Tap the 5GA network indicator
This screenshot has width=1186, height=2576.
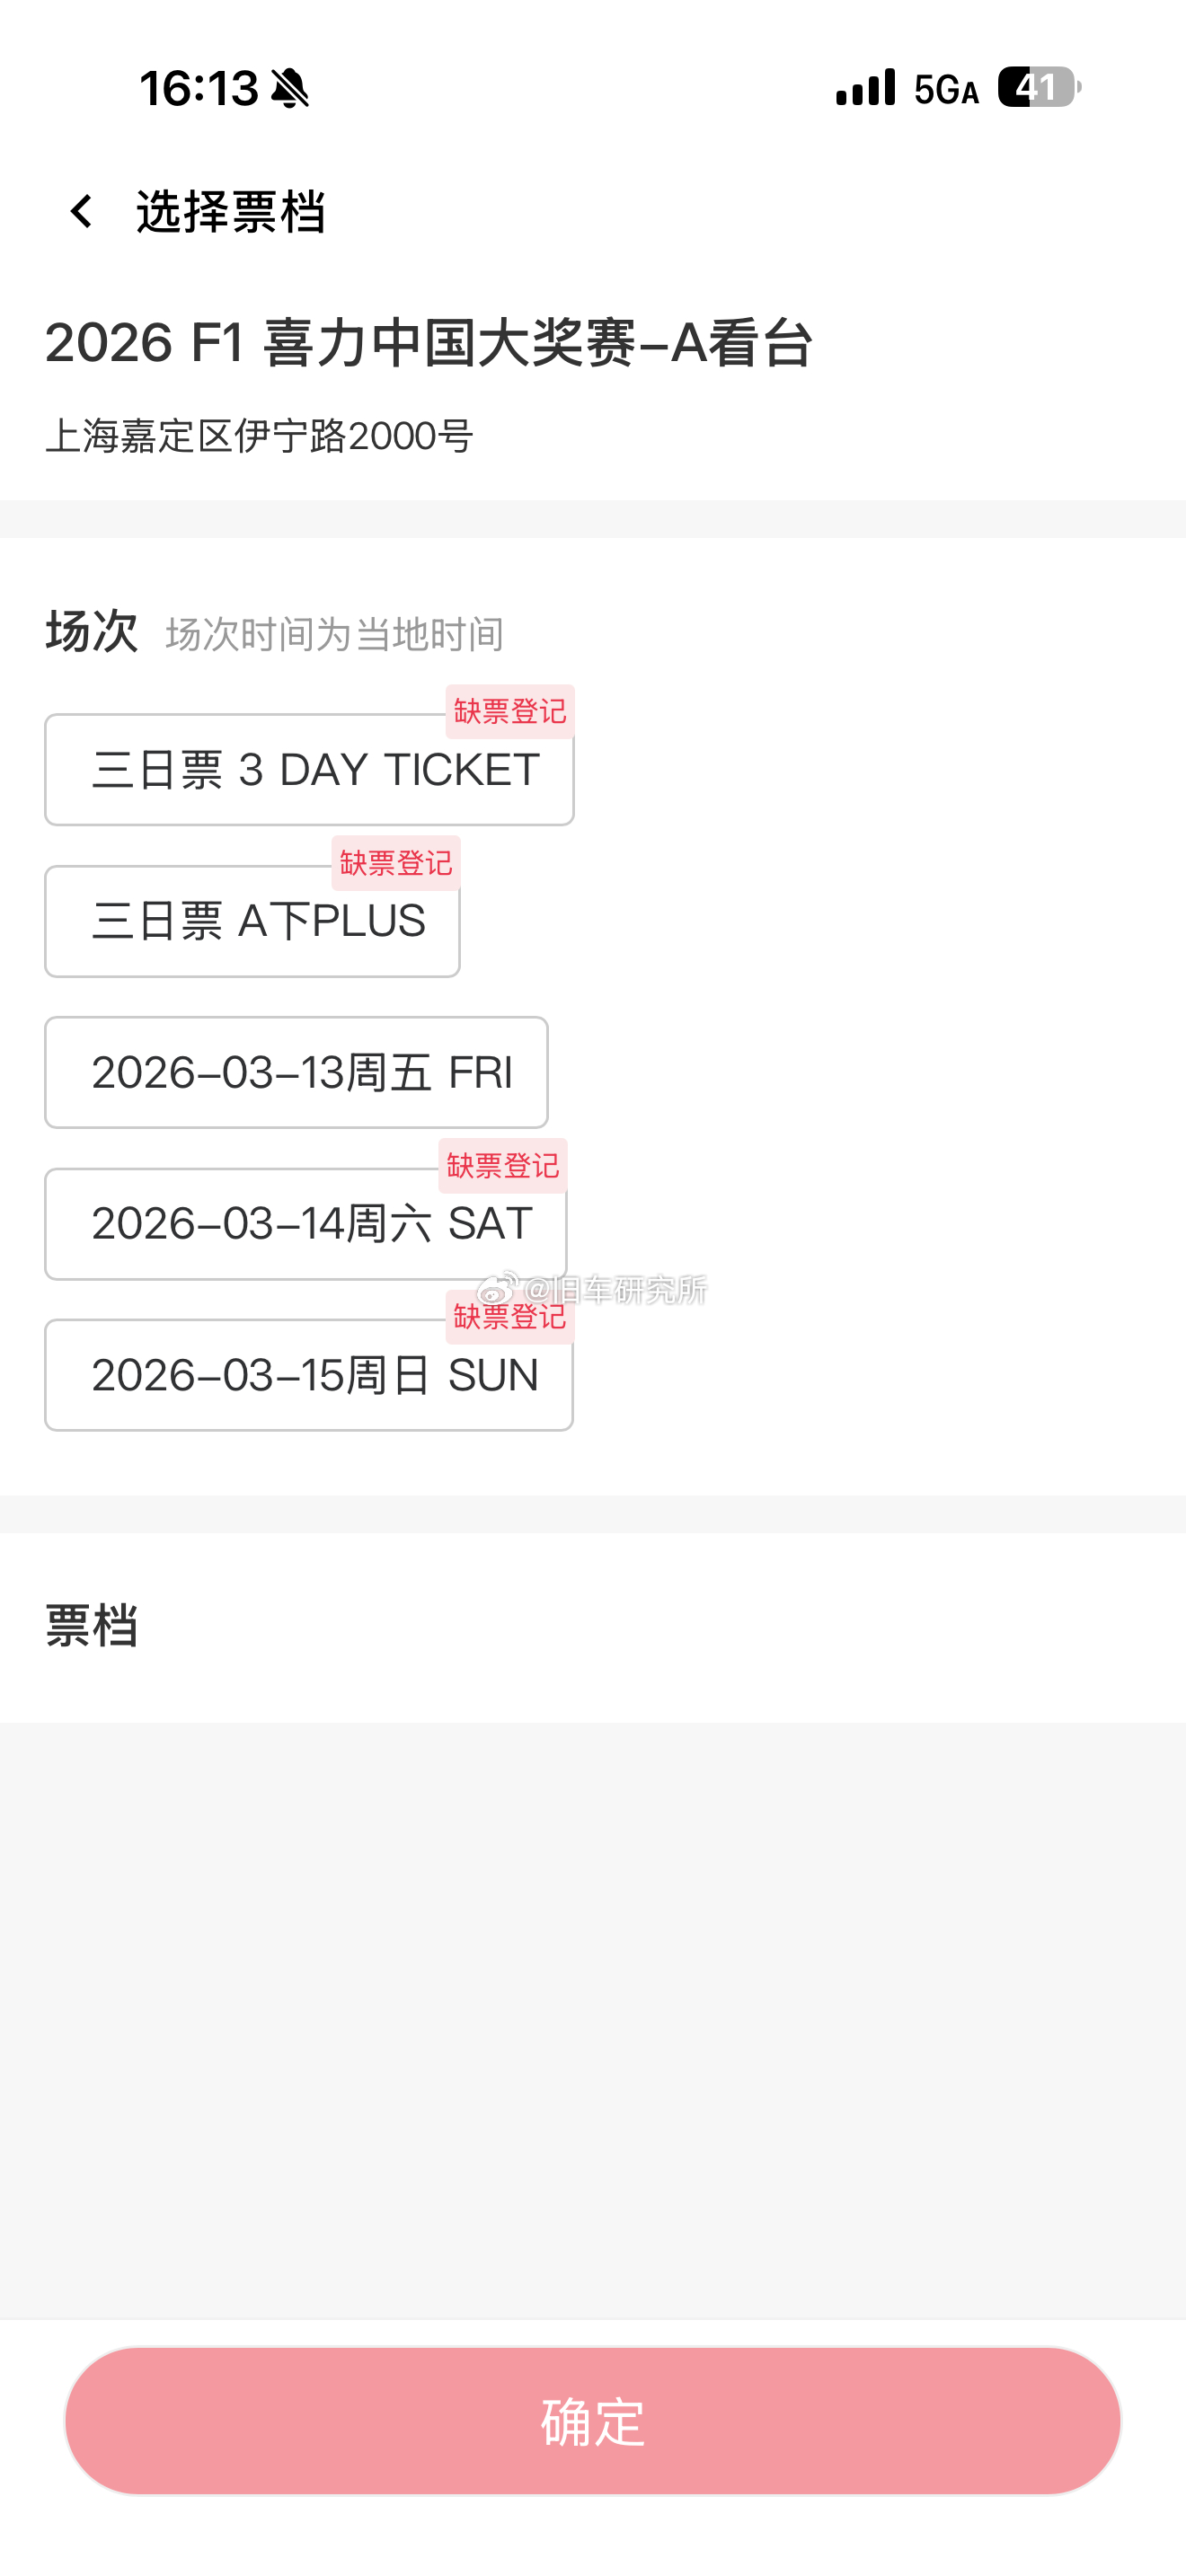point(946,89)
